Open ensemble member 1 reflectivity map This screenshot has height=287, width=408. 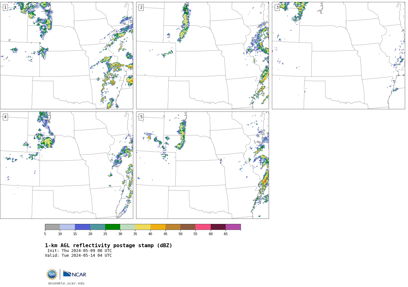tap(67, 55)
